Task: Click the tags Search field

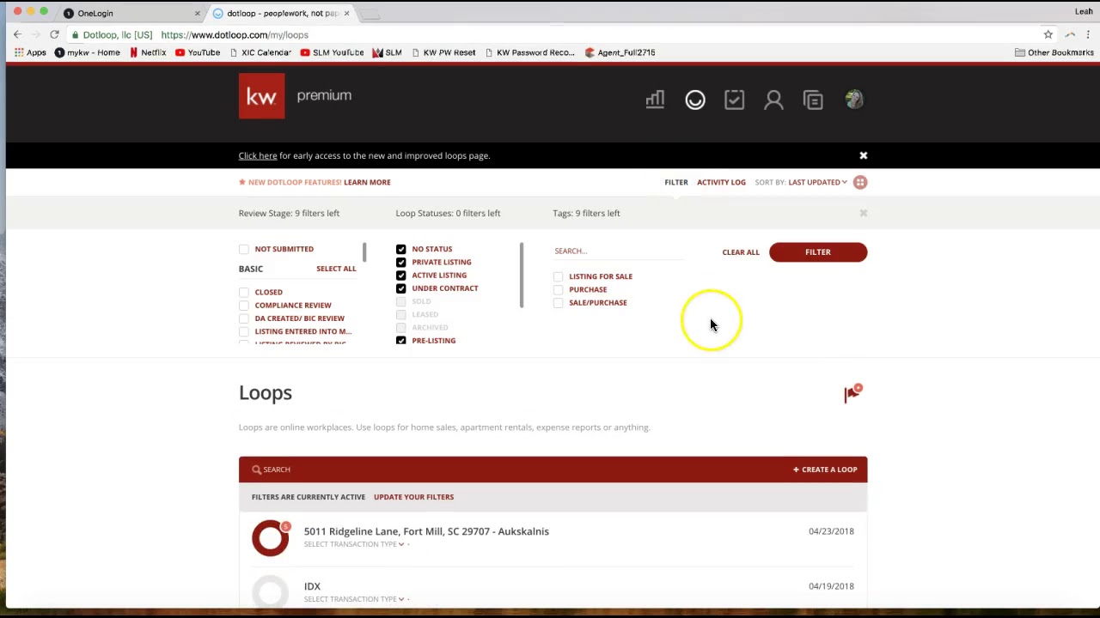Action: [619, 251]
